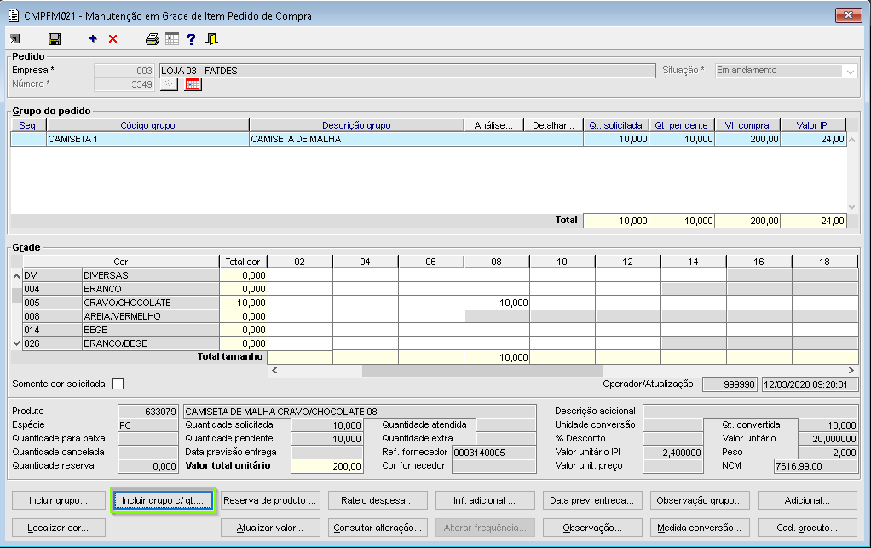This screenshot has width=871, height=548.
Task: Toggle the Somente cor solicitada checkbox
Action: click(118, 384)
